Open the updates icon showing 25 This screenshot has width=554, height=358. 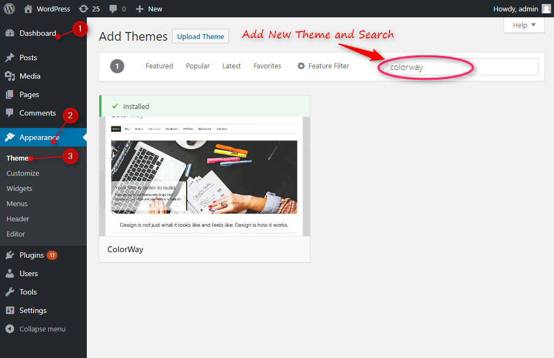click(84, 9)
